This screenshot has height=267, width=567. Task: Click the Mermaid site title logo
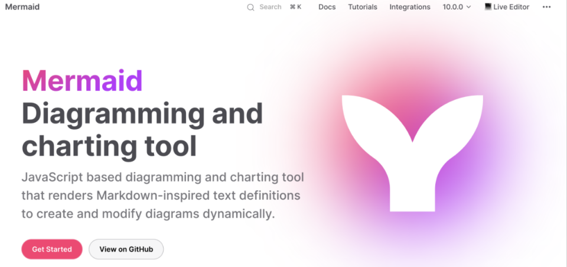pyautogui.click(x=22, y=7)
